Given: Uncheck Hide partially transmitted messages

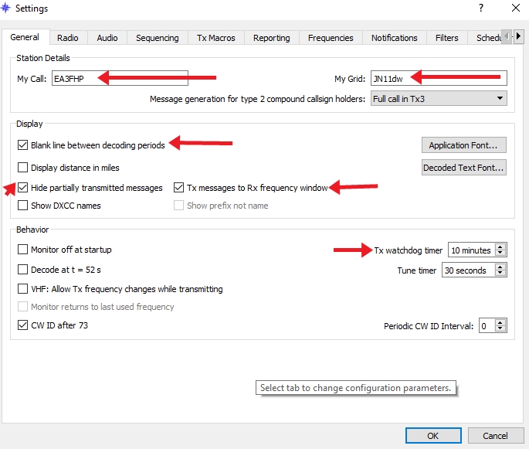Looking at the screenshot, I should (x=23, y=188).
